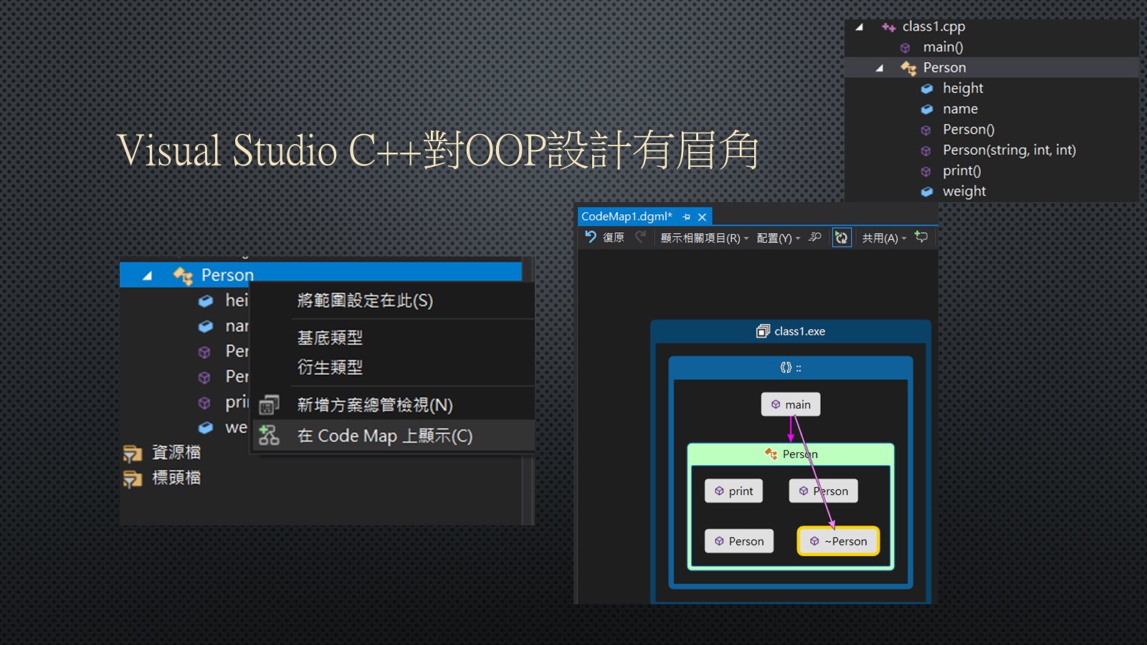The height and width of the screenshot is (645, 1147).
Task: Click the class1.cpp file icon
Action: click(x=889, y=27)
